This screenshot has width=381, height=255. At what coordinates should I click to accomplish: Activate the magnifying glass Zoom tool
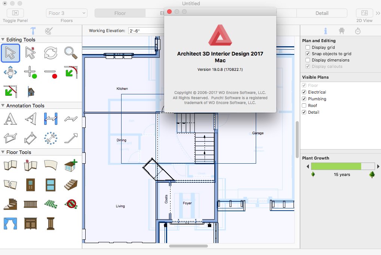click(x=71, y=53)
